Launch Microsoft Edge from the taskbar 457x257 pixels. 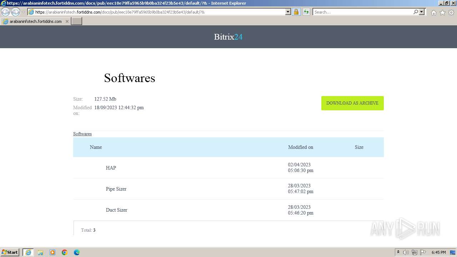click(x=77, y=252)
